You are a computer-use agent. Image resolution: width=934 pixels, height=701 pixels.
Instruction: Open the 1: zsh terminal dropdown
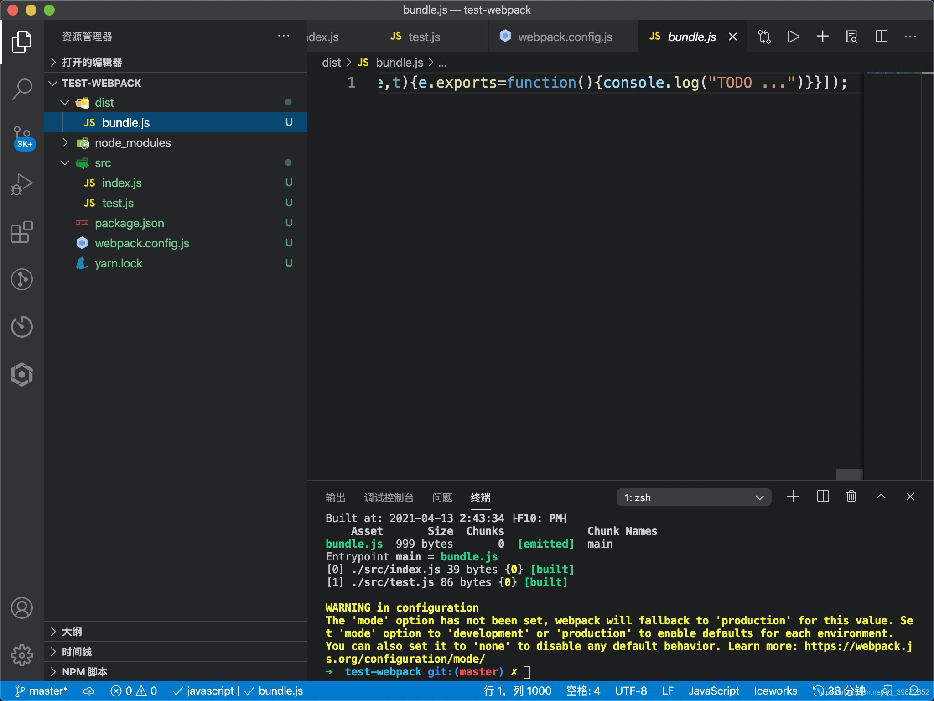pos(694,497)
